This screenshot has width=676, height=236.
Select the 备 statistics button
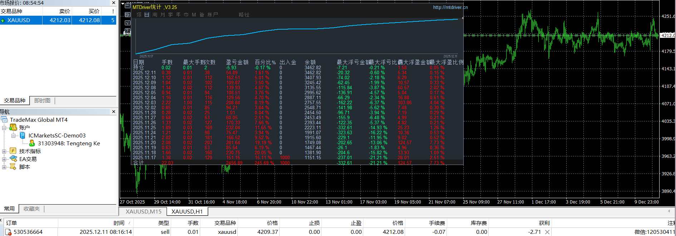[202, 15]
